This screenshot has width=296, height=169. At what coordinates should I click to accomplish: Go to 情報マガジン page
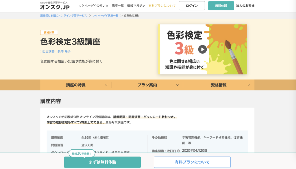point(136,6)
